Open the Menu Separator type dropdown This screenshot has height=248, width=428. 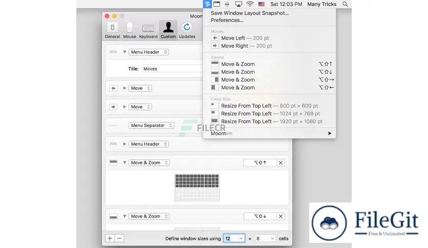151,126
